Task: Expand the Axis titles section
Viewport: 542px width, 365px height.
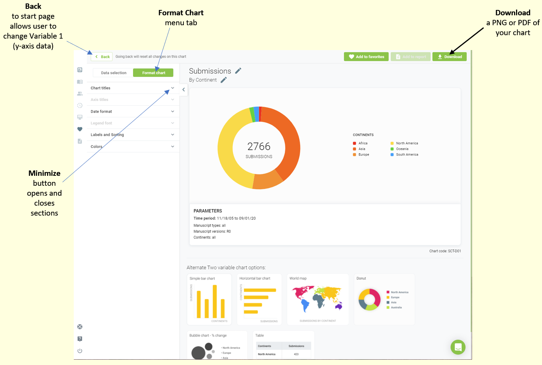Action: tap(133, 100)
